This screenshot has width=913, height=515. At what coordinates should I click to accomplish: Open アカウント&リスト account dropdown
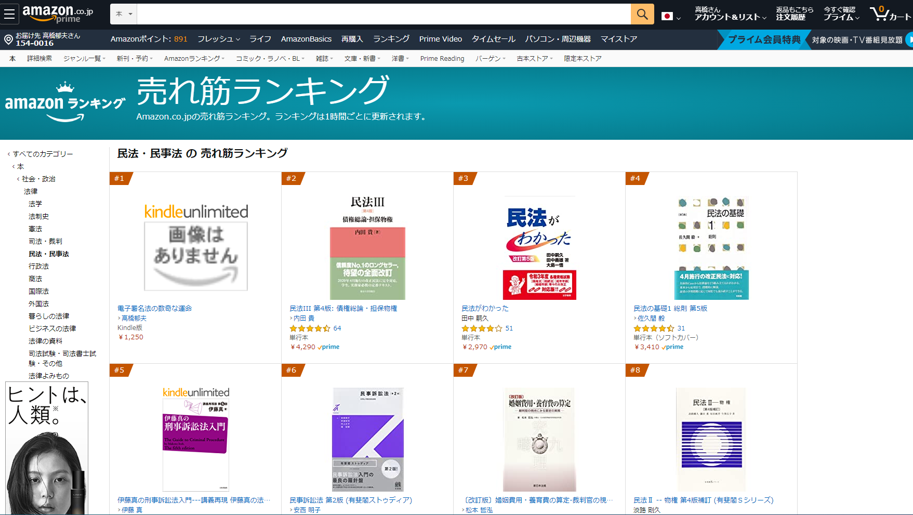(730, 14)
